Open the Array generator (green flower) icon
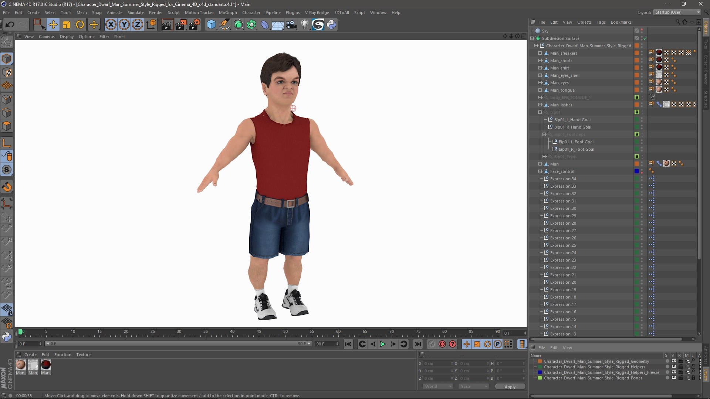The image size is (710, 399). coord(251,25)
